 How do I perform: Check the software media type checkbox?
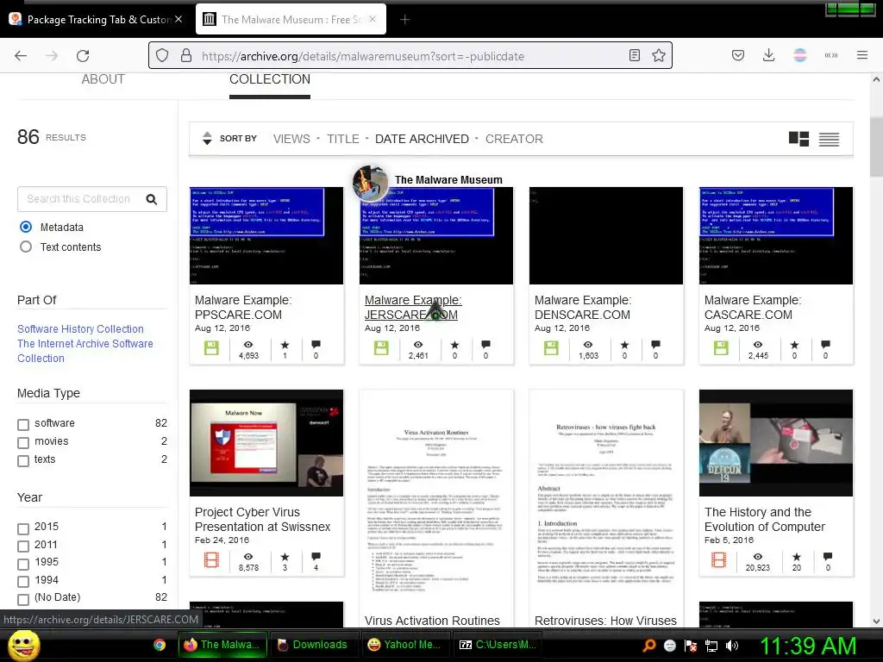tap(23, 424)
